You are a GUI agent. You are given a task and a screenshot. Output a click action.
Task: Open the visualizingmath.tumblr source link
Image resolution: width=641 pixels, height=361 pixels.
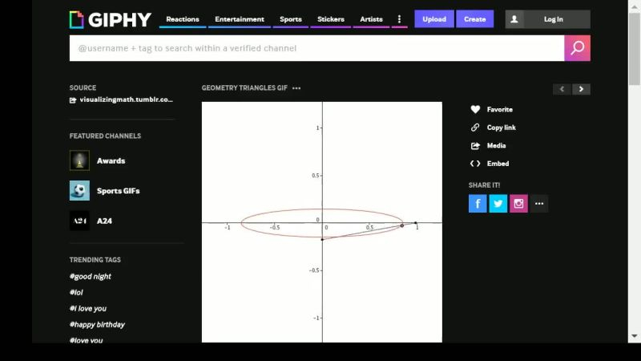pos(126,99)
